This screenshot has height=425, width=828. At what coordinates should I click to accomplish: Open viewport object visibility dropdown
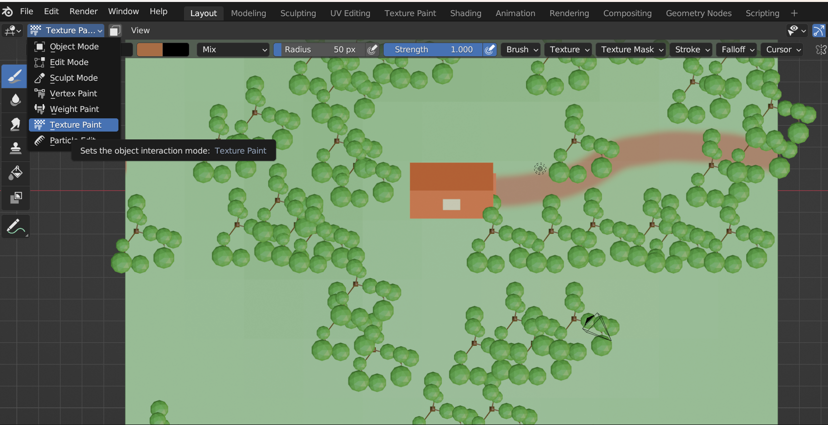pyautogui.click(x=797, y=31)
